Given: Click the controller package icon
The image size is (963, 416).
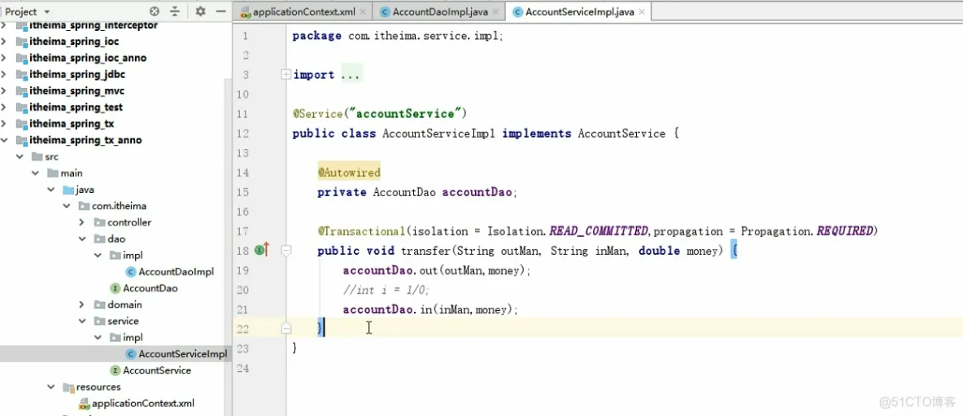Looking at the screenshot, I should click(x=99, y=222).
